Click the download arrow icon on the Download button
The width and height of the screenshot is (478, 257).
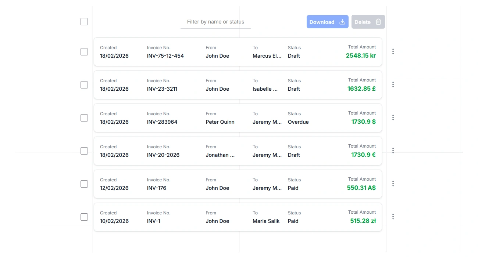tap(342, 22)
